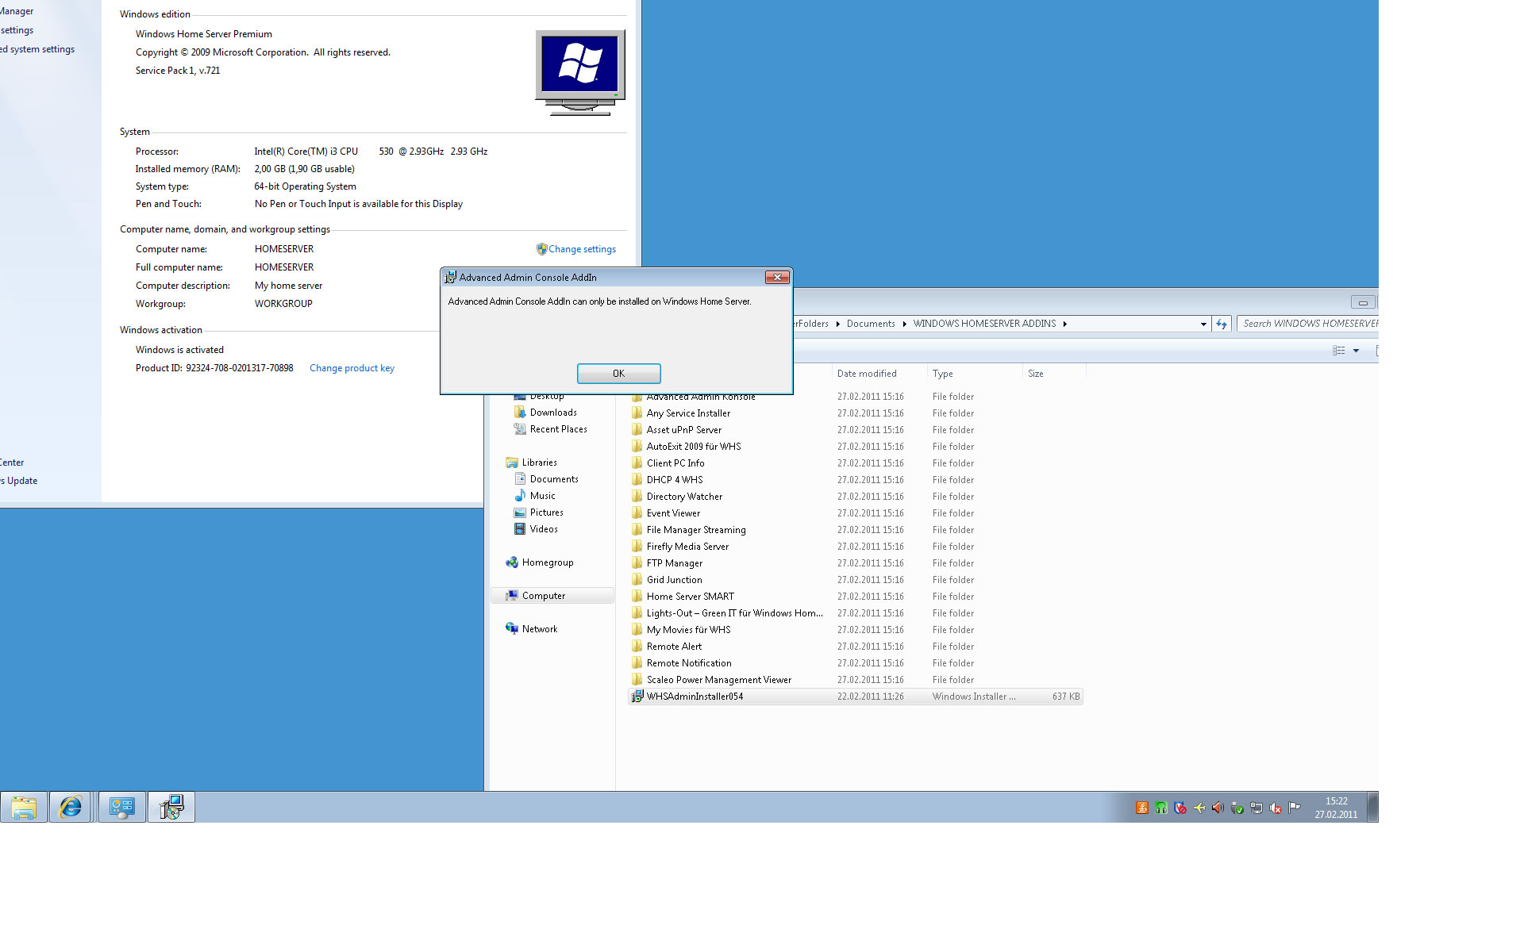Open Windows Explorer from the taskbar
The height and width of the screenshot is (952, 1524).
pyautogui.click(x=24, y=808)
